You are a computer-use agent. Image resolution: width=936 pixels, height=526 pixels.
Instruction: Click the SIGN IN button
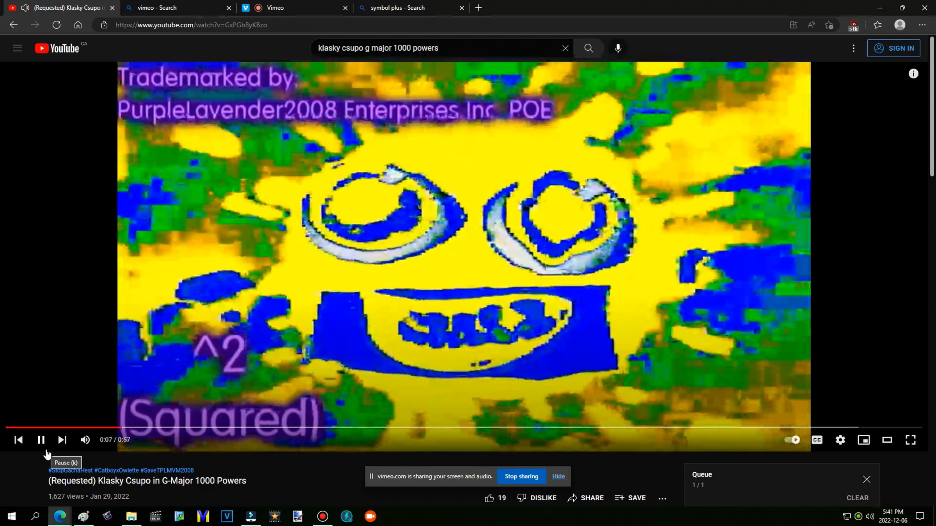894,48
